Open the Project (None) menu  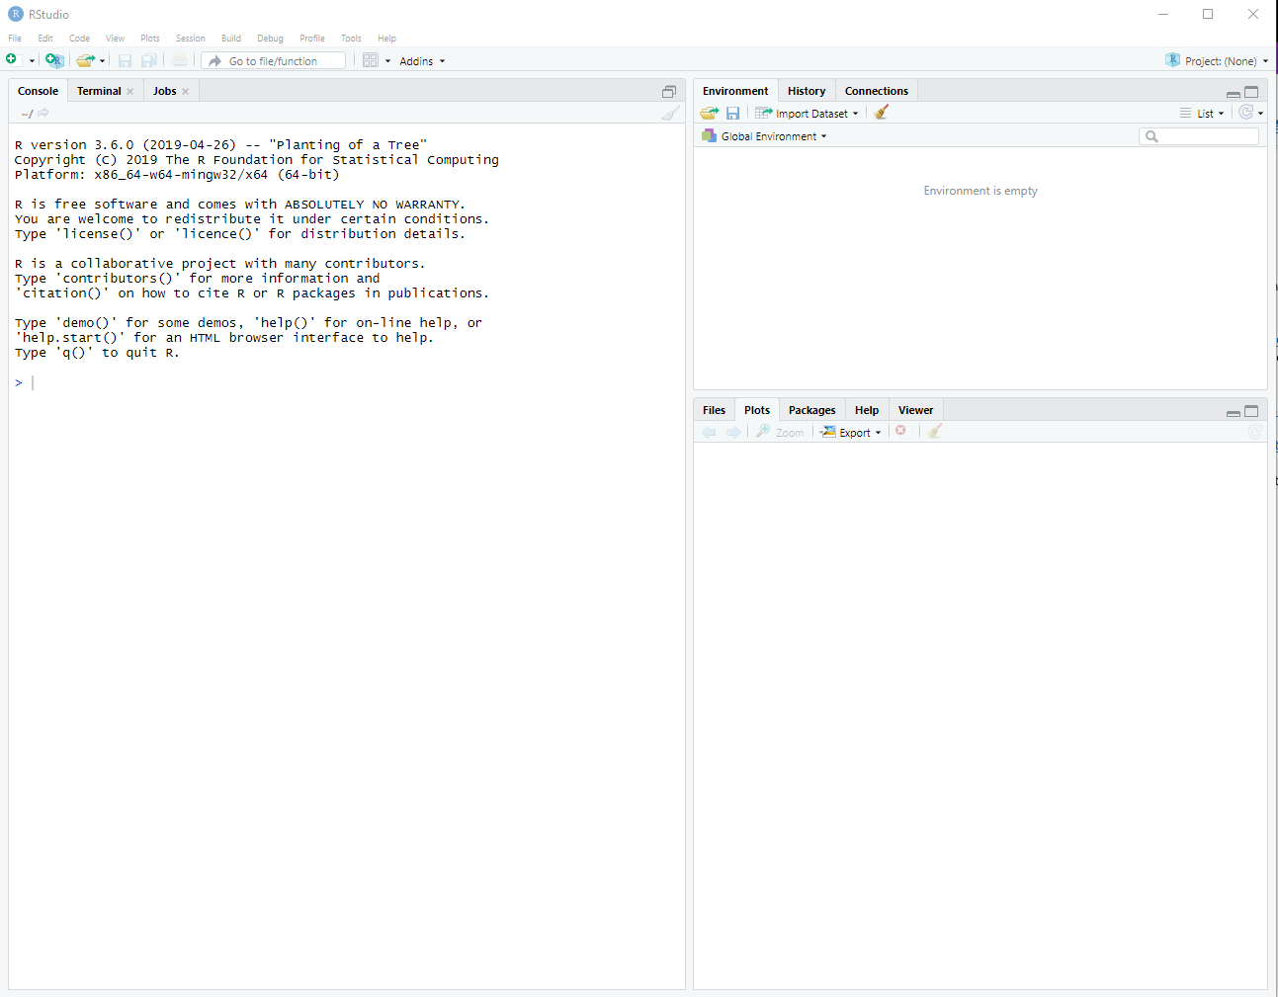coord(1217,60)
